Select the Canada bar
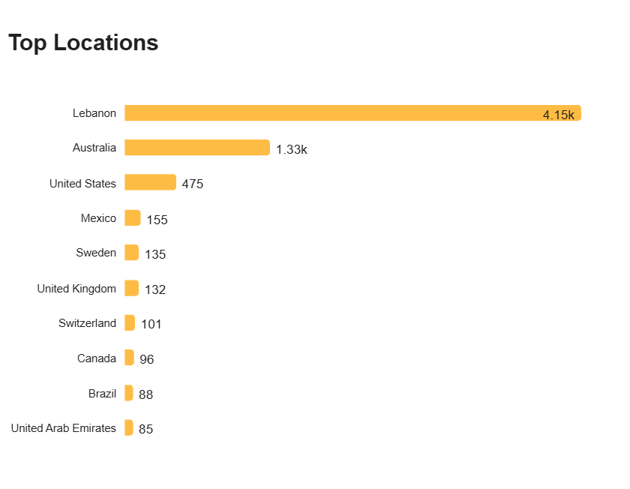 click(x=129, y=358)
